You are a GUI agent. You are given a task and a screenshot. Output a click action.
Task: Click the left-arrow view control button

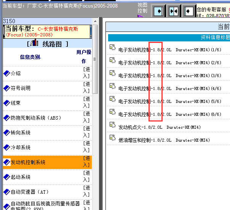click(188, 11)
